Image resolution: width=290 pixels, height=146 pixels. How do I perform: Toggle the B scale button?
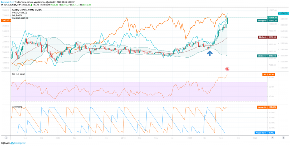click(283, 138)
